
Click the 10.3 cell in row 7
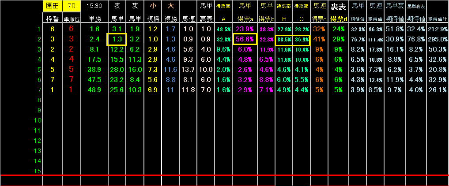[135, 90]
